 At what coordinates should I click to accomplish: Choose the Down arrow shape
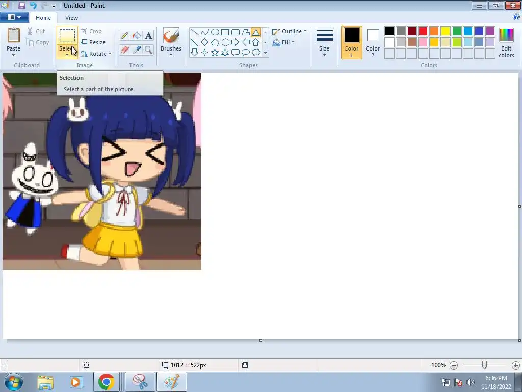194,53
